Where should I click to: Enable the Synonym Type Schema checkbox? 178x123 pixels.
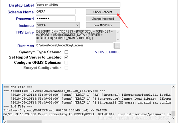point(66,52)
